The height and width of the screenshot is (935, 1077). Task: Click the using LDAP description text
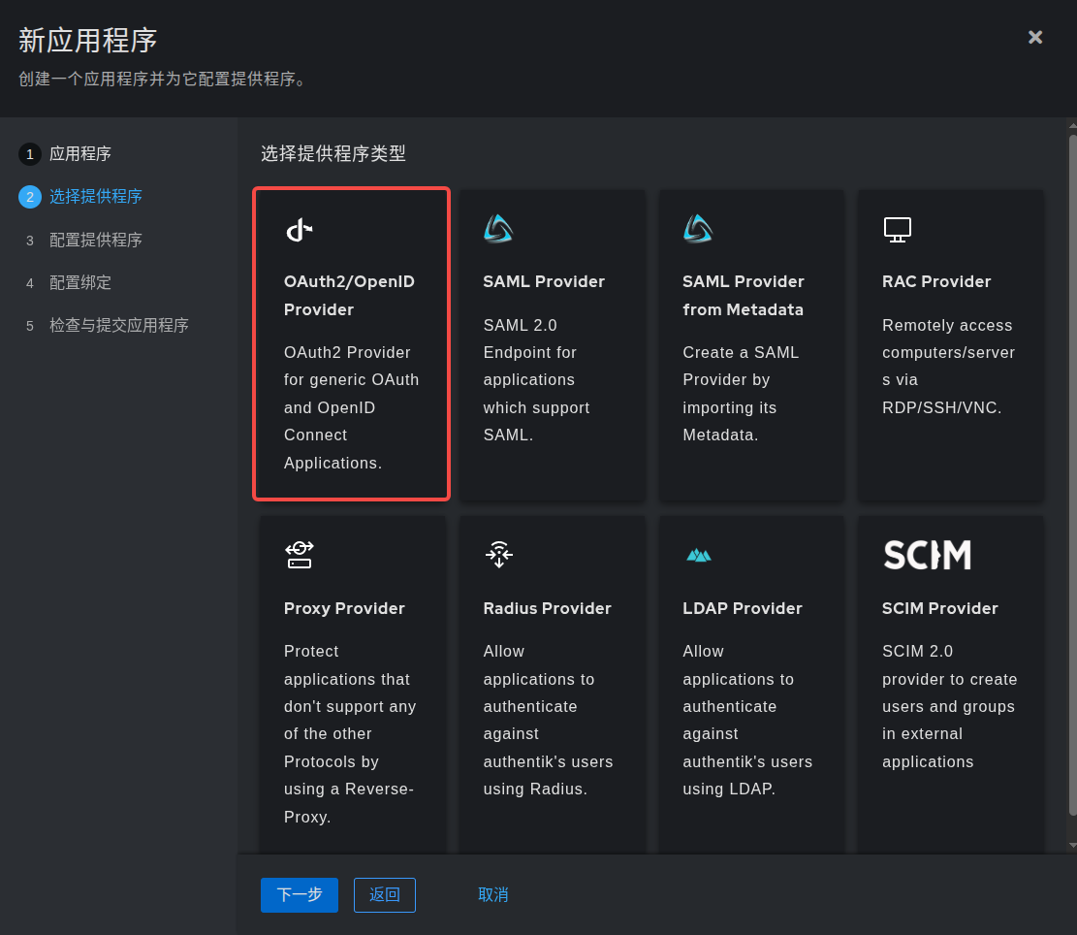(x=747, y=720)
